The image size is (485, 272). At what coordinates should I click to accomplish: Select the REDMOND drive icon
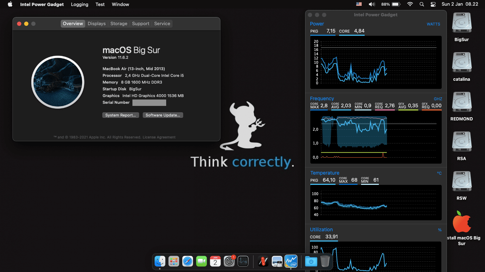click(x=462, y=103)
